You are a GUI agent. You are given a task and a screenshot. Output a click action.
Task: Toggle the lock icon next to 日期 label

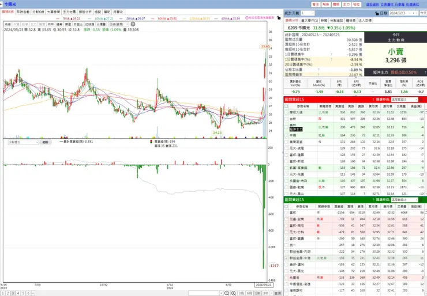coord(377,13)
